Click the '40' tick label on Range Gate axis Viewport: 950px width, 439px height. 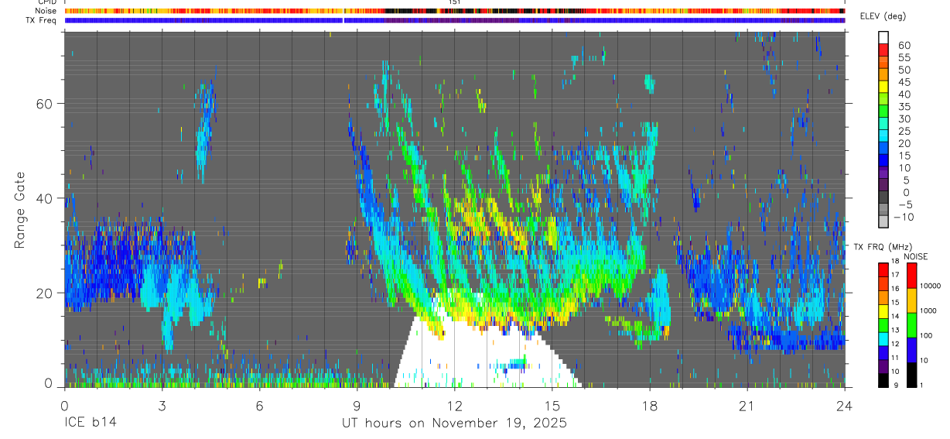click(45, 198)
